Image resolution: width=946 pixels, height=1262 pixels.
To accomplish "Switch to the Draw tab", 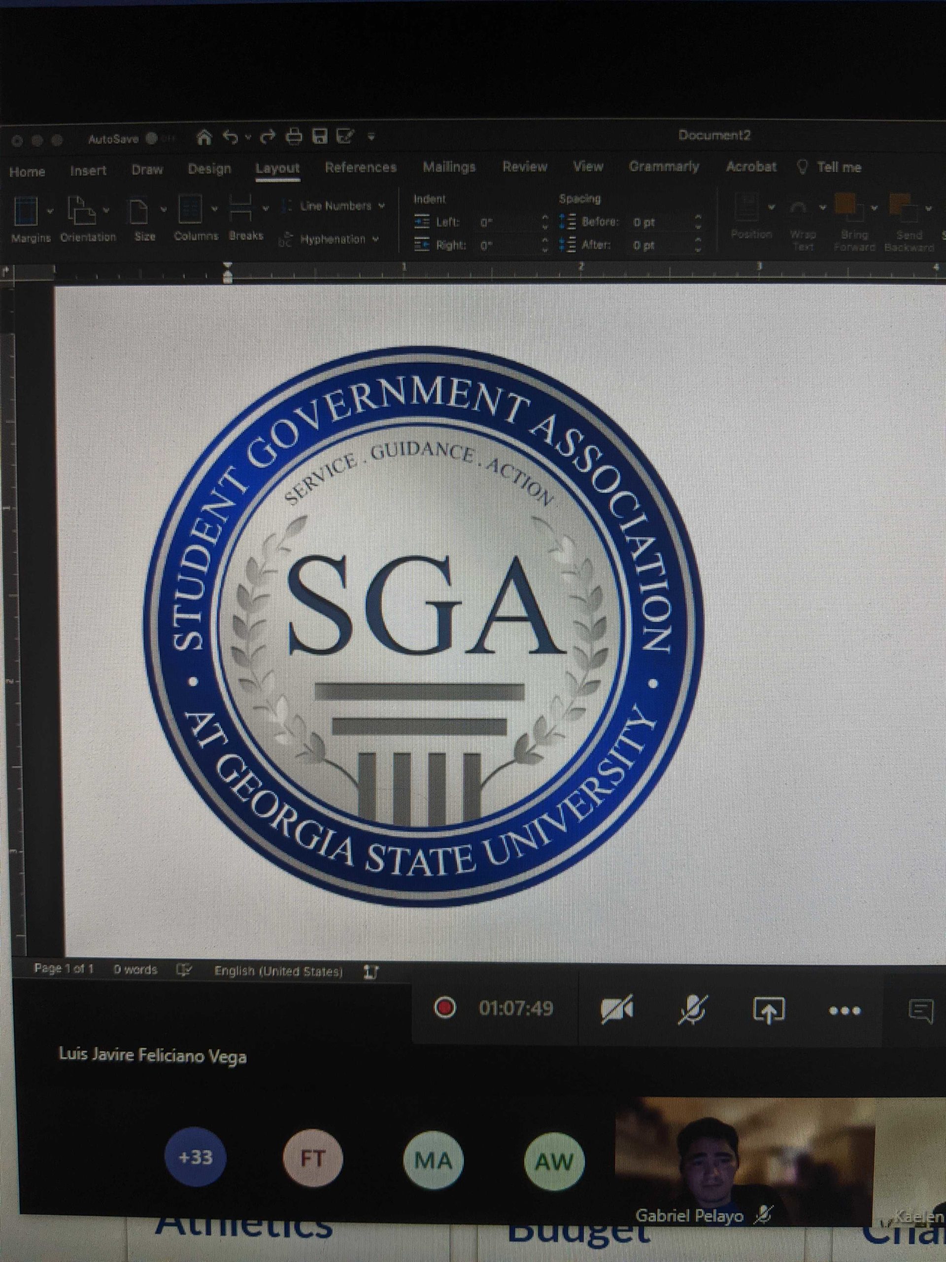I will [x=147, y=170].
